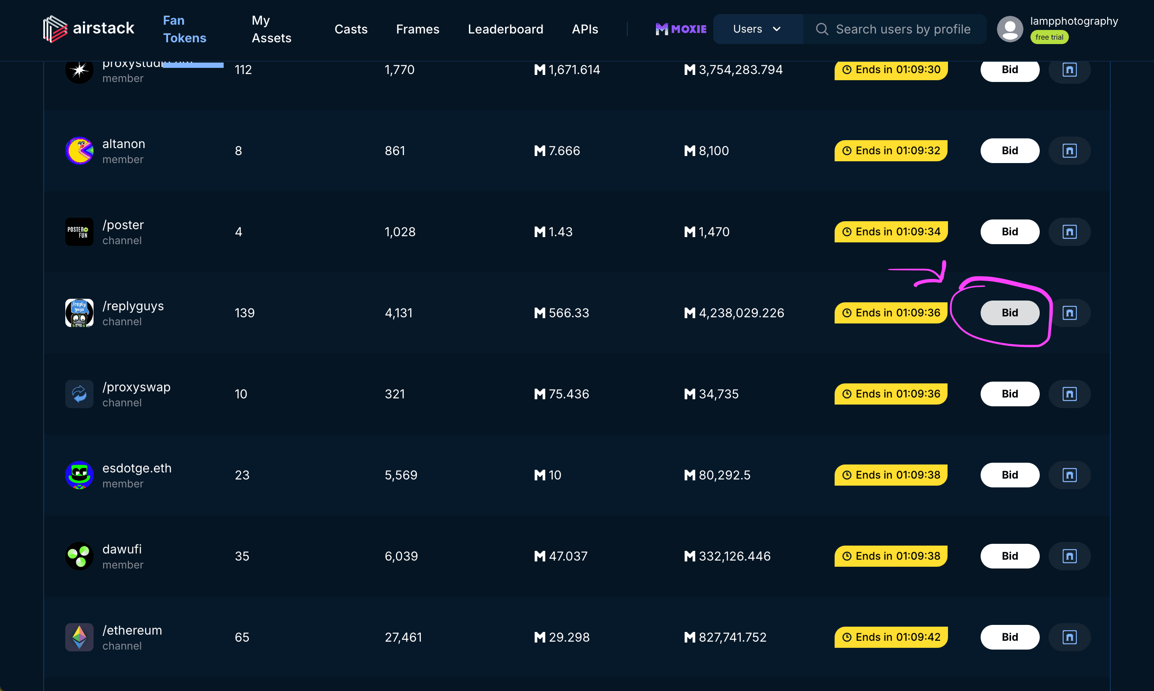Click the frame icon in dawufi row
The width and height of the screenshot is (1154, 691).
[x=1069, y=556]
